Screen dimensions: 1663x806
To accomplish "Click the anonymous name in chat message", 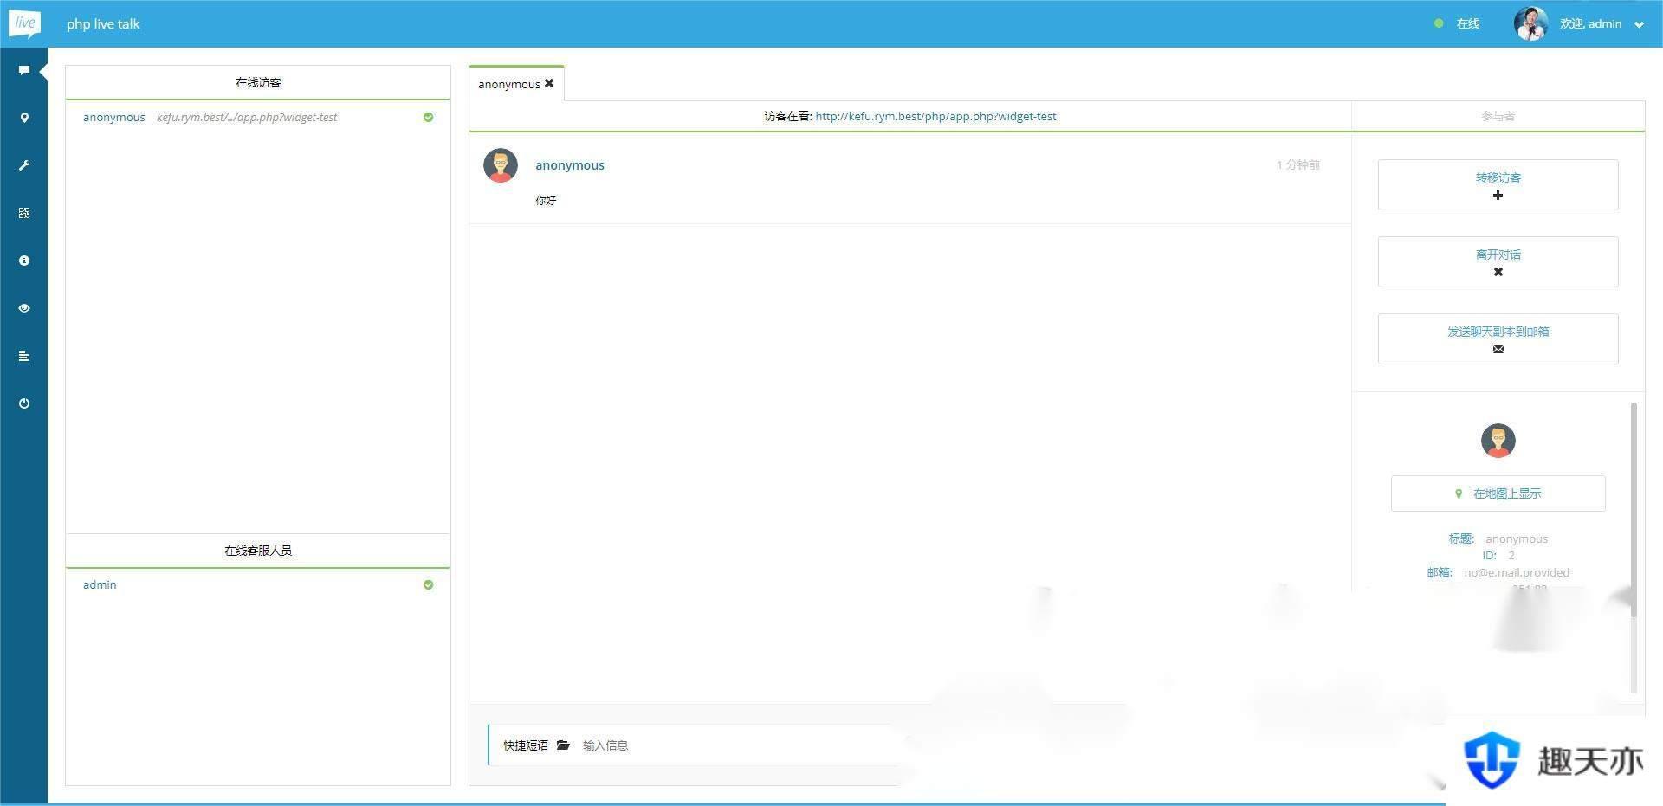I will pos(570,165).
